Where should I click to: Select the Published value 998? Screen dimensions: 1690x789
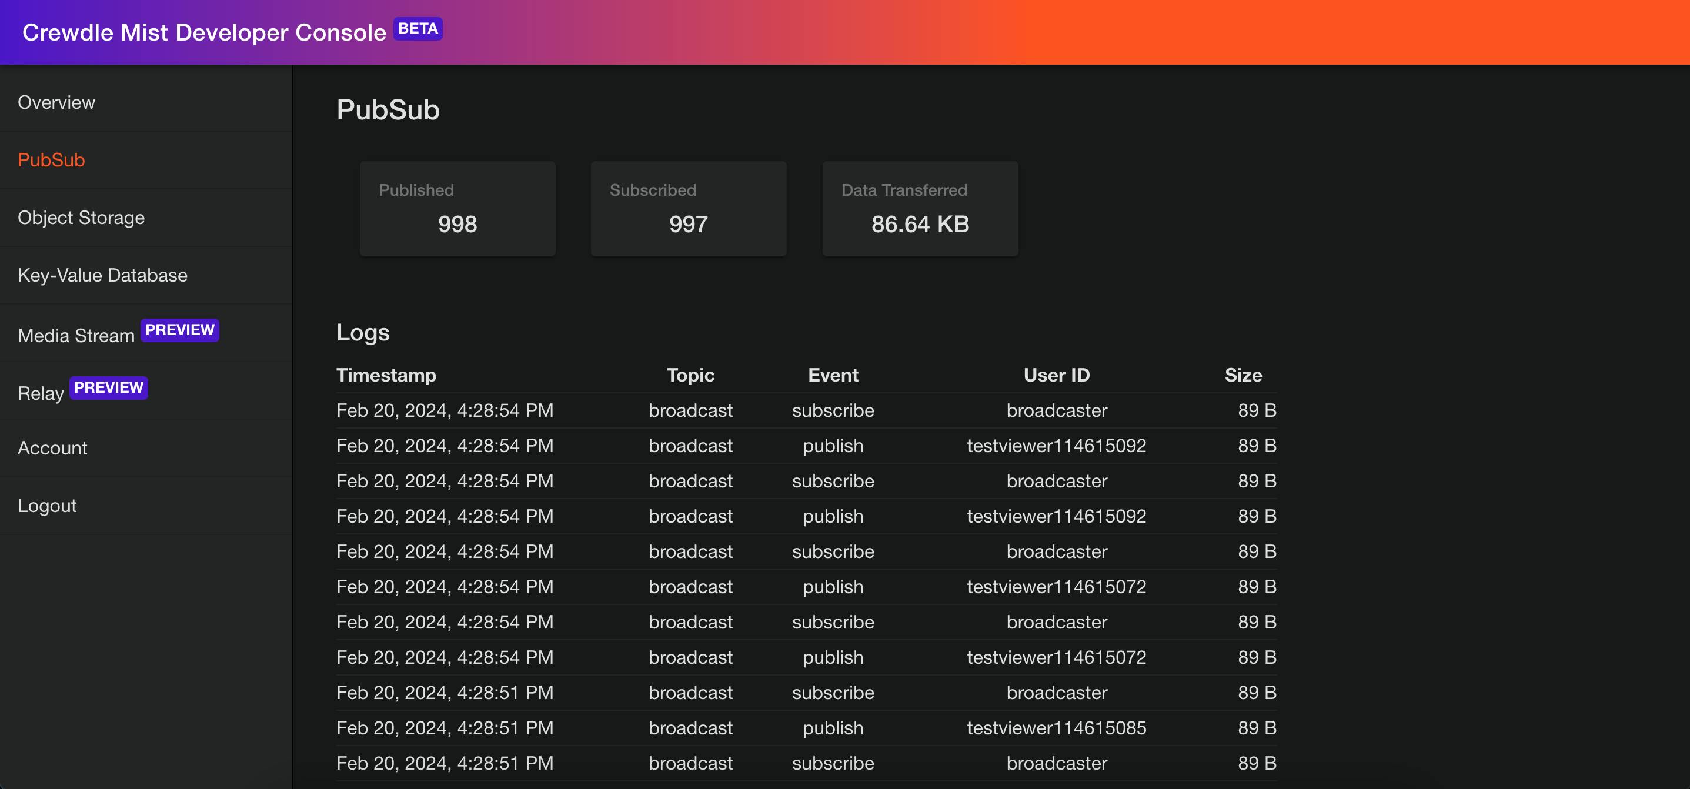click(457, 225)
